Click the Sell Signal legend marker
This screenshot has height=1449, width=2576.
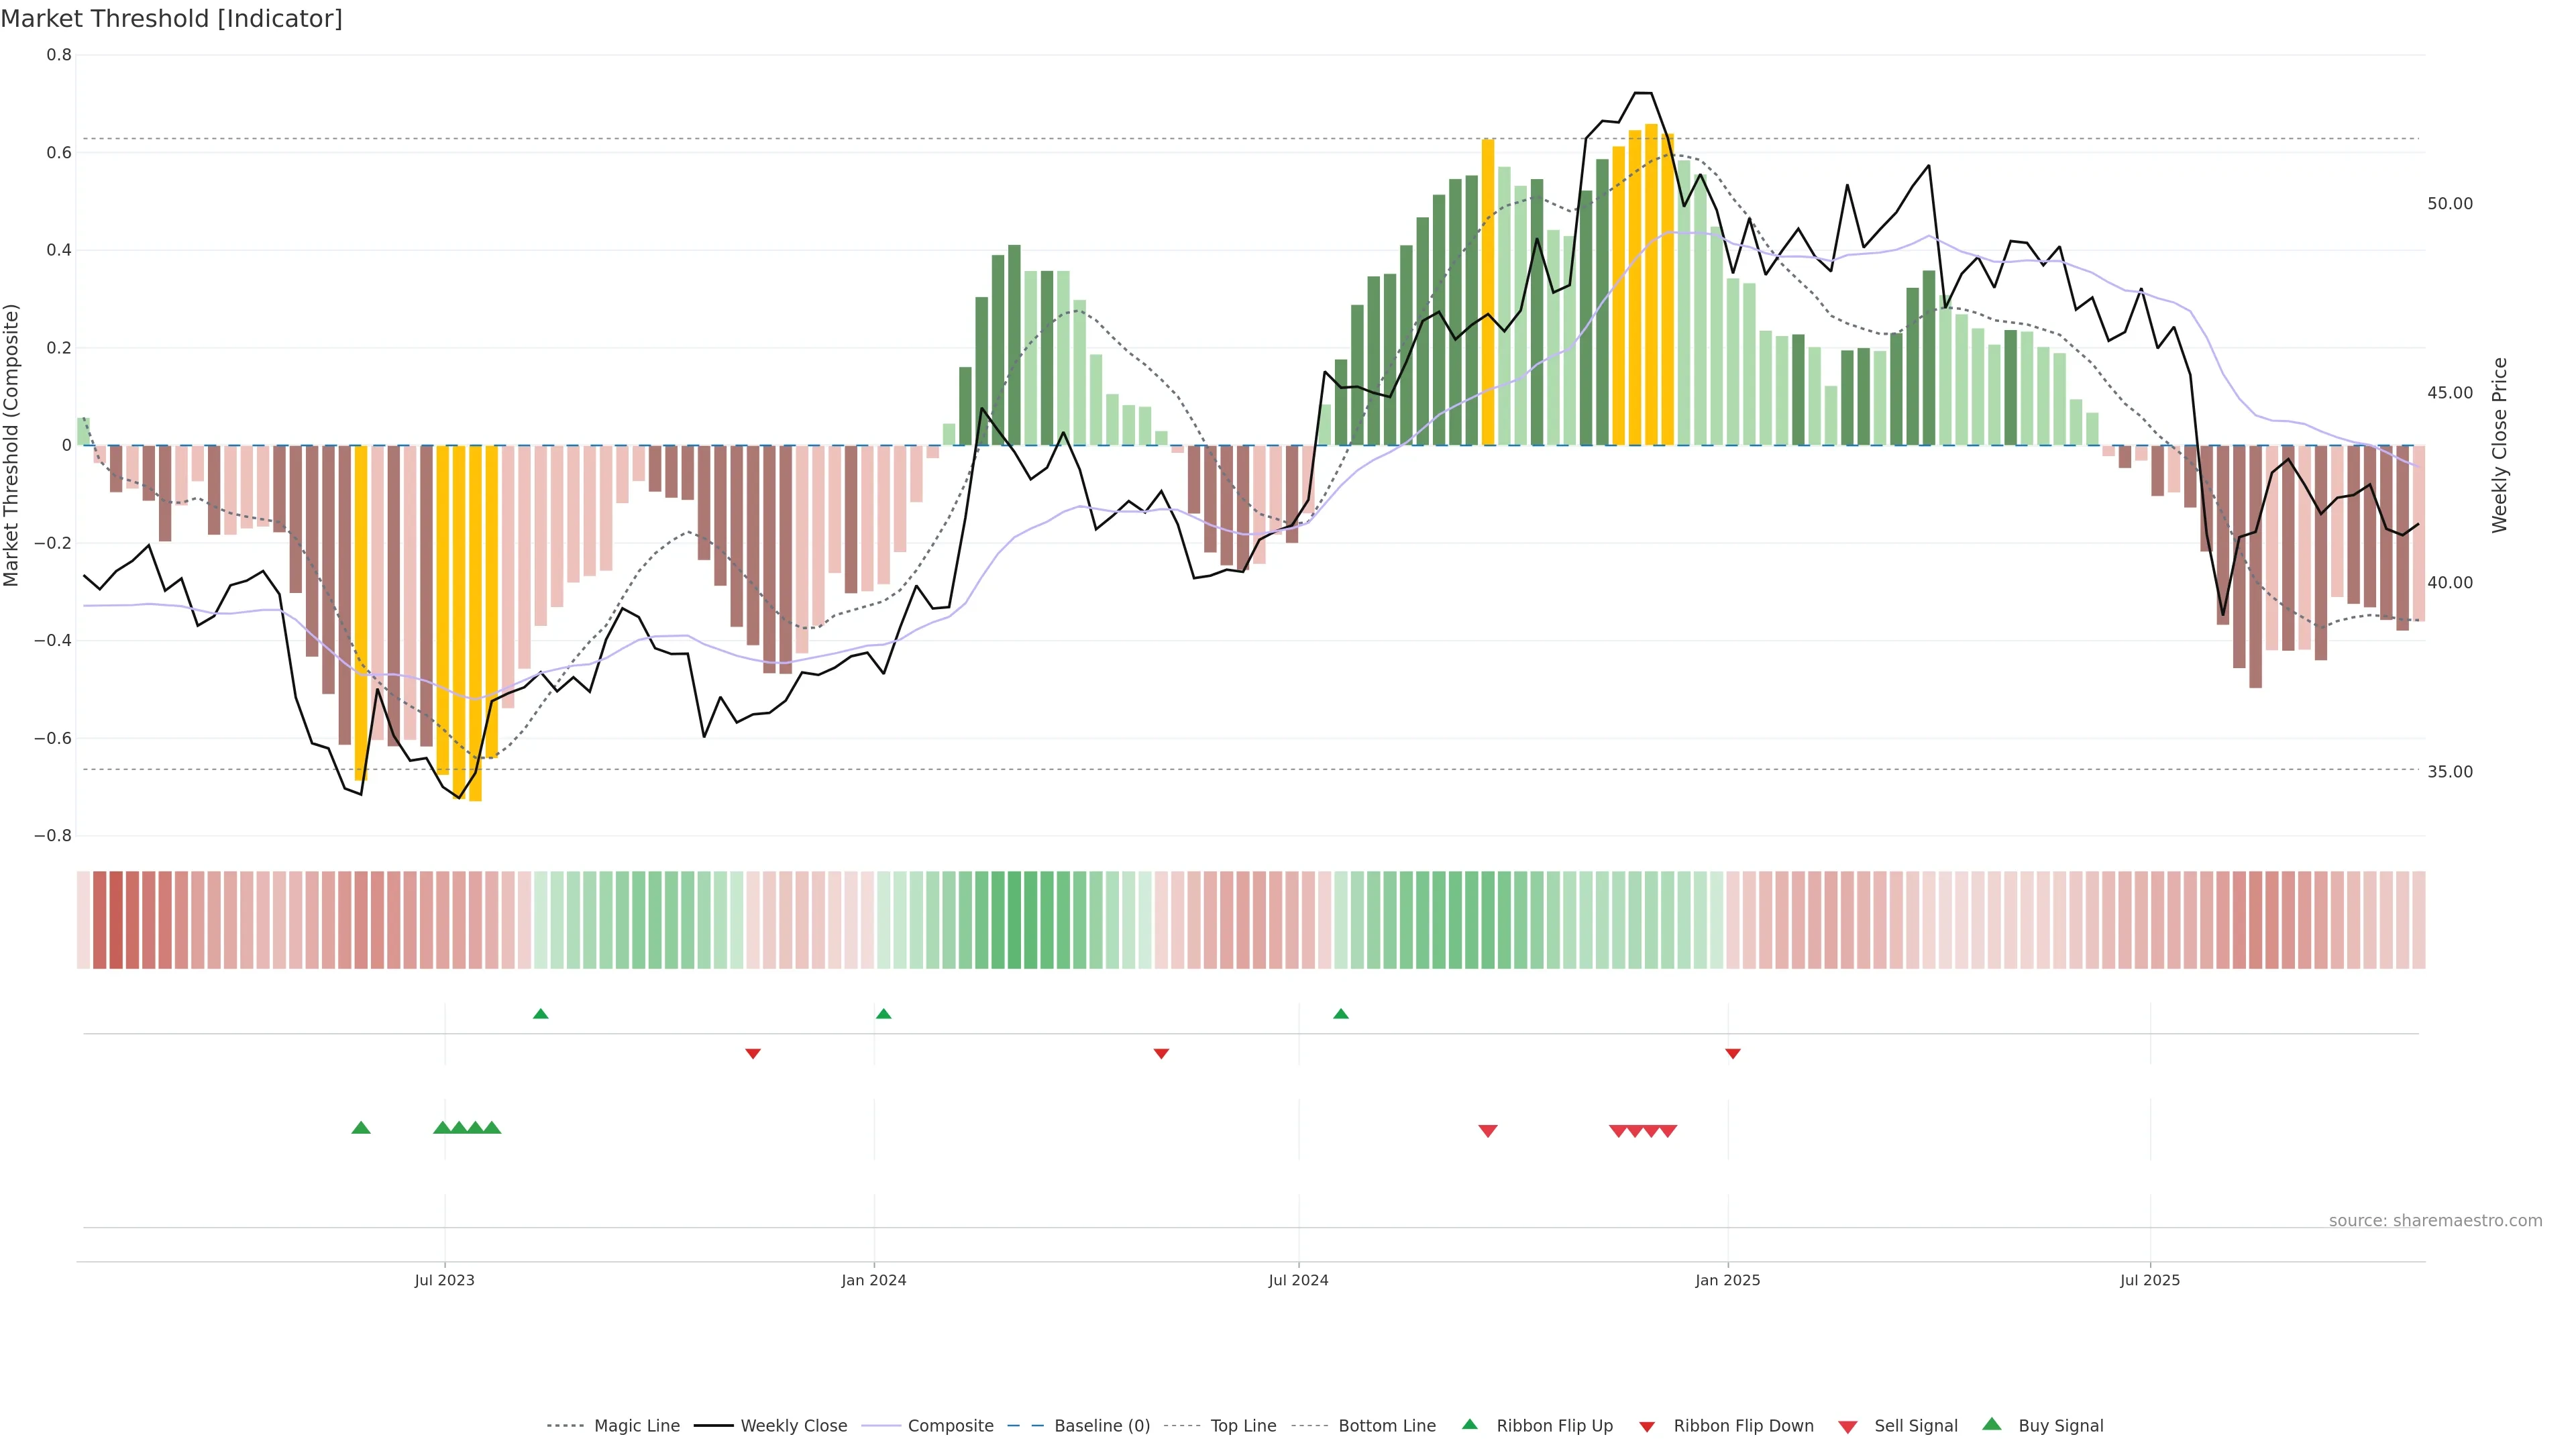pos(1847,1426)
